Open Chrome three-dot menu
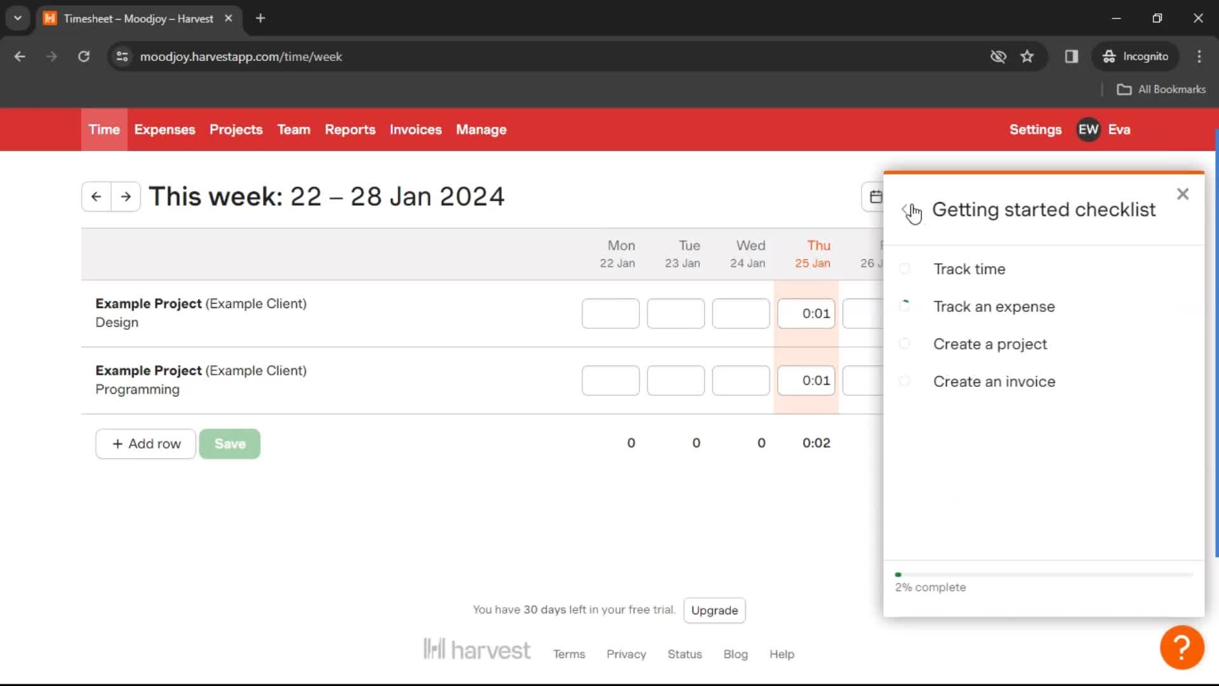The height and width of the screenshot is (686, 1219). [1199, 57]
